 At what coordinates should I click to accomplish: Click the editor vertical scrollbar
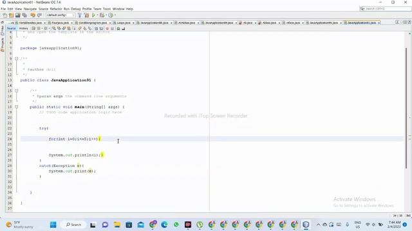point(406,108)
